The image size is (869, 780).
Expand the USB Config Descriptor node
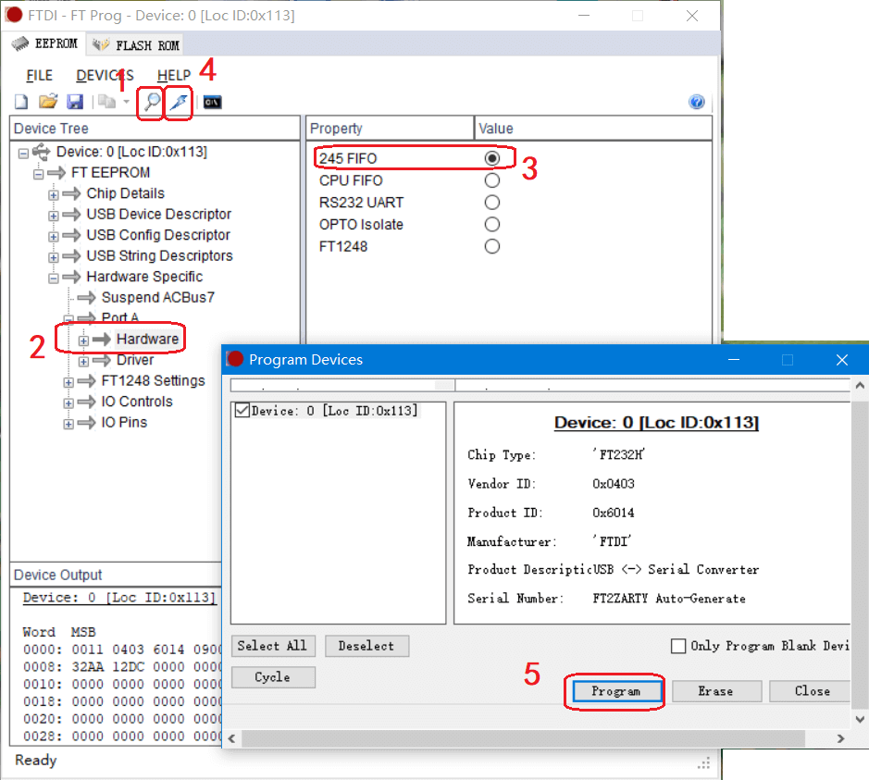tap(53, 237)
